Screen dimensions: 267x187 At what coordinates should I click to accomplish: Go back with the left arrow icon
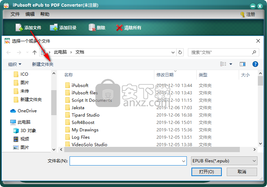[8, 52]
